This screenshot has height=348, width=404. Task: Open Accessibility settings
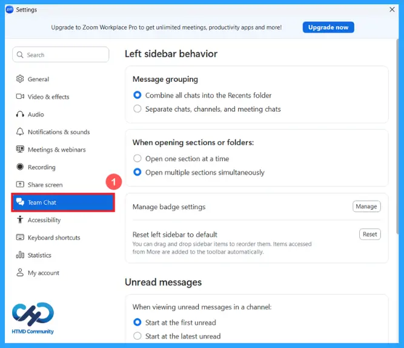point(63,220)
